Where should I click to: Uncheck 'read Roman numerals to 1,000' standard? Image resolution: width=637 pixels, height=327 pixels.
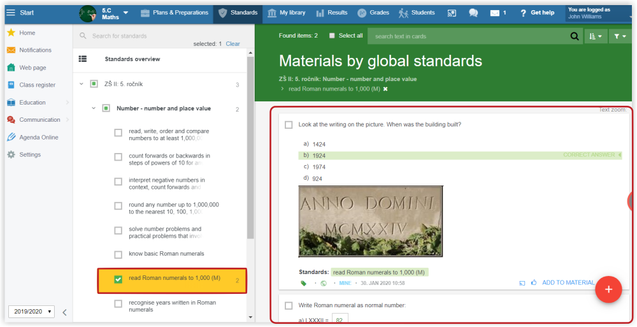118,279
